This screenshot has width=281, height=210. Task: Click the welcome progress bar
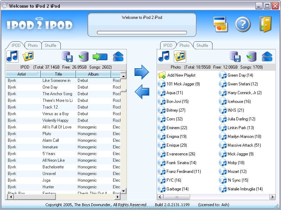142,33
